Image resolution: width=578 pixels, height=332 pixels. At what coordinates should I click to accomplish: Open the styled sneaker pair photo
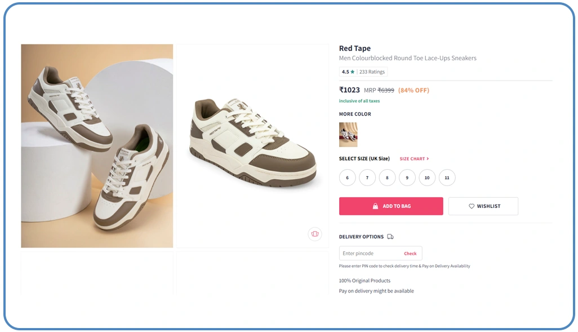pyautogui.click(x=97, y=146)
